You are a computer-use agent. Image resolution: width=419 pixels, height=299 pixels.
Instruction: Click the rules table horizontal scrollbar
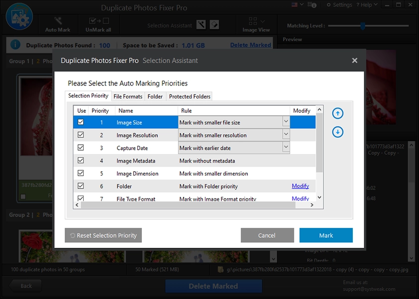(188, 205)
